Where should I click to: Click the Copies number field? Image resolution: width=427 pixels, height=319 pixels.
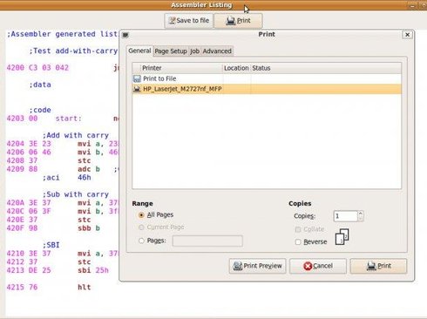point(345,216)
